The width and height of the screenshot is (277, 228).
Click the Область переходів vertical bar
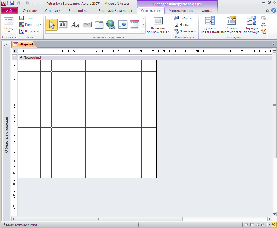coord(6,134)
